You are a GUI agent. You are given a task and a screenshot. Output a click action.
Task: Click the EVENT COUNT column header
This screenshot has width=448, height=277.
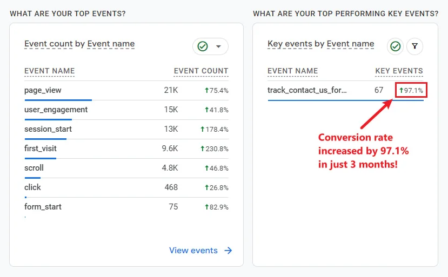(200, 71)
